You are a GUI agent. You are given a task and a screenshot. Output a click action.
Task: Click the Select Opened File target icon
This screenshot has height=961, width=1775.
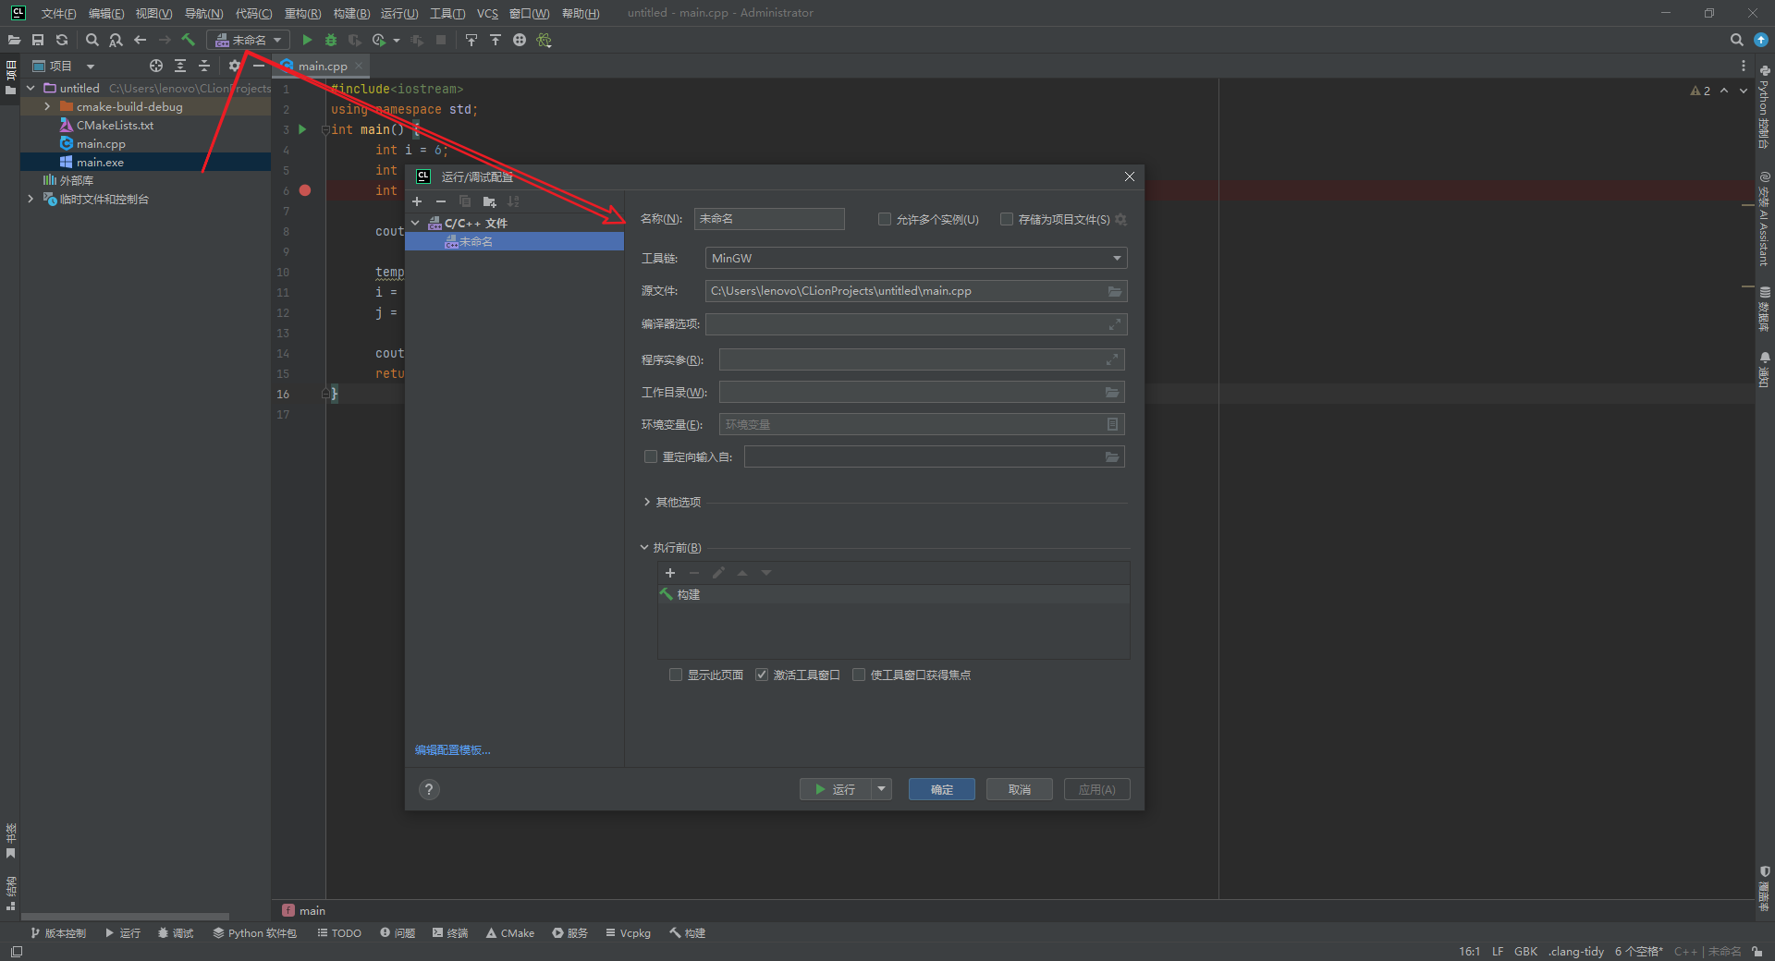point(155,66)
